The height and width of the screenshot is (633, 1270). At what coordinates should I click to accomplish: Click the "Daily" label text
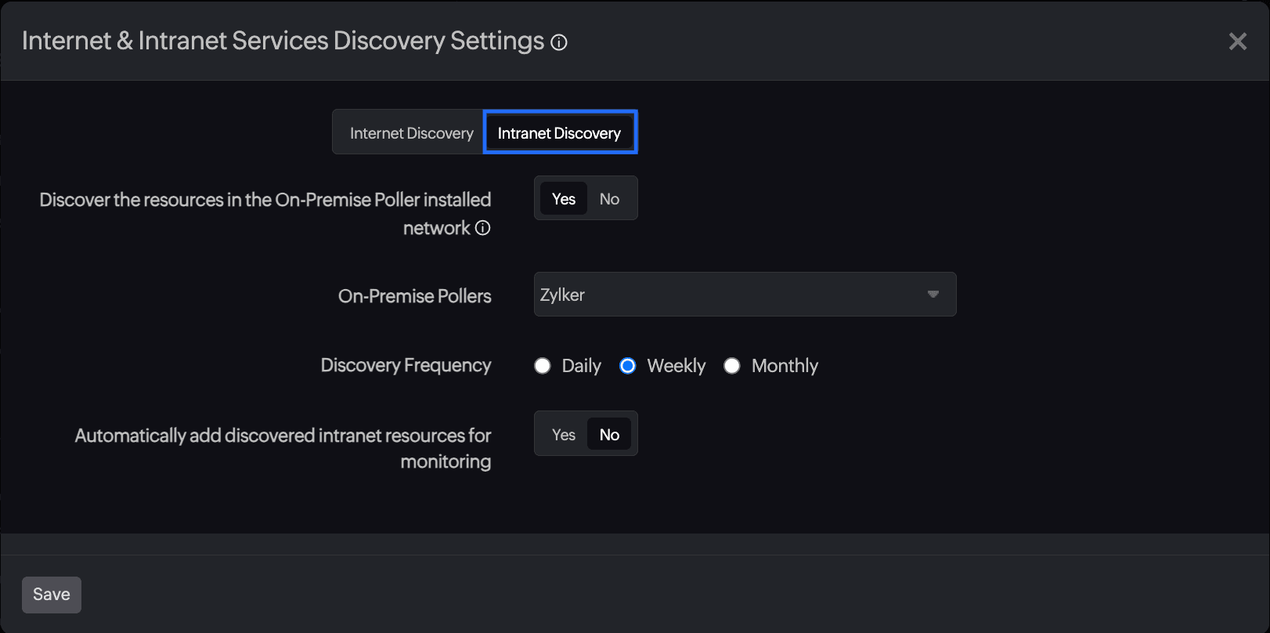tap(581, 366)
